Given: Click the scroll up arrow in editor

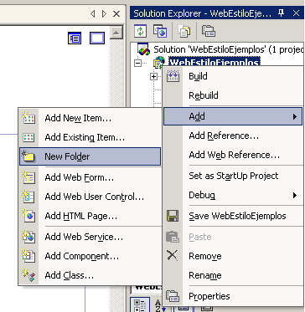Looking at the screenshot, I should point(116,33).
